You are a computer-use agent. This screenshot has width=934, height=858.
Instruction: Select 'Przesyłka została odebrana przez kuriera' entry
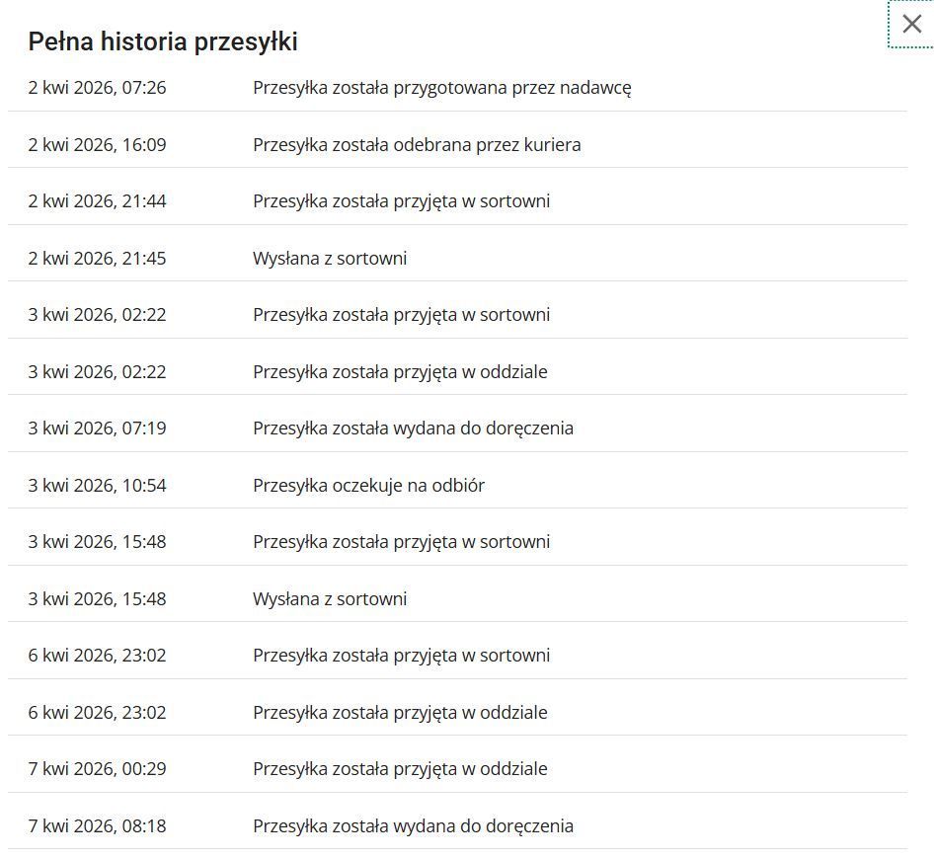pos(417,145)
